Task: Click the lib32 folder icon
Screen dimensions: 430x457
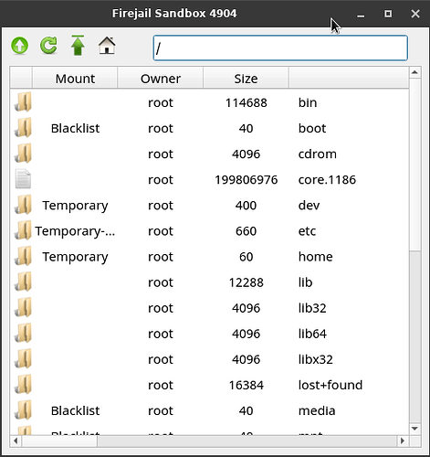Action: pyautogui.click(x=23, y=307)
